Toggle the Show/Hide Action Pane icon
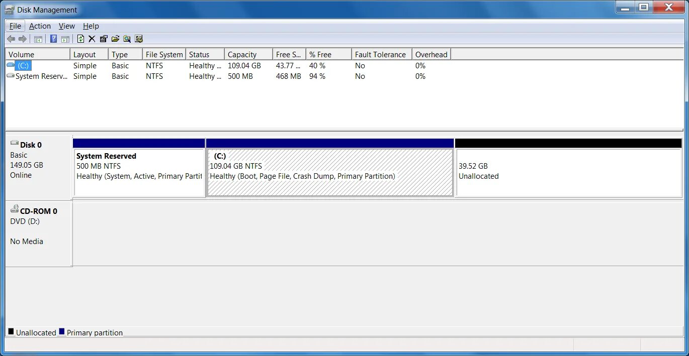689x356 pixels. pos(65,39)
